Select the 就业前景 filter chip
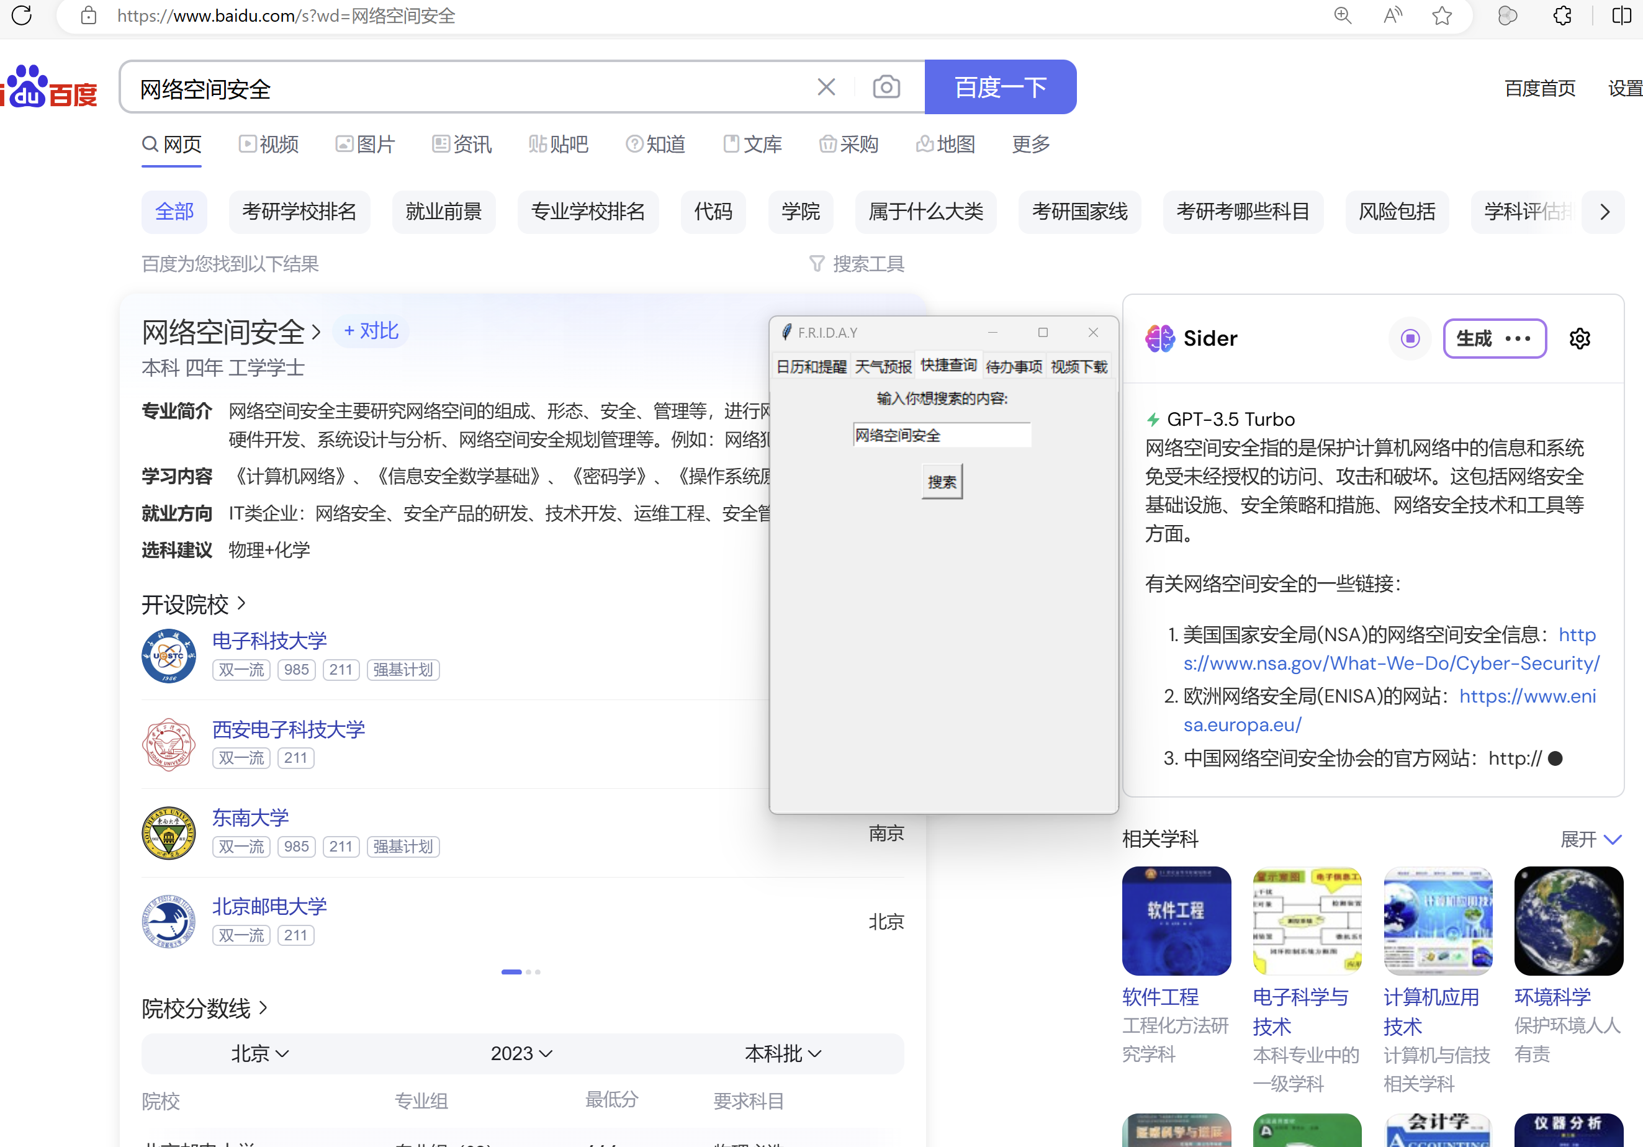 pyautogui.click(x=444, y=212)
